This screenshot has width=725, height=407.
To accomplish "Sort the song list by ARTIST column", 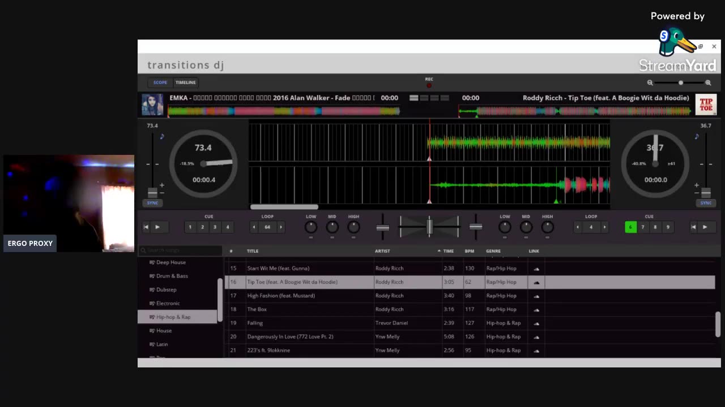I will coord(382,251).
